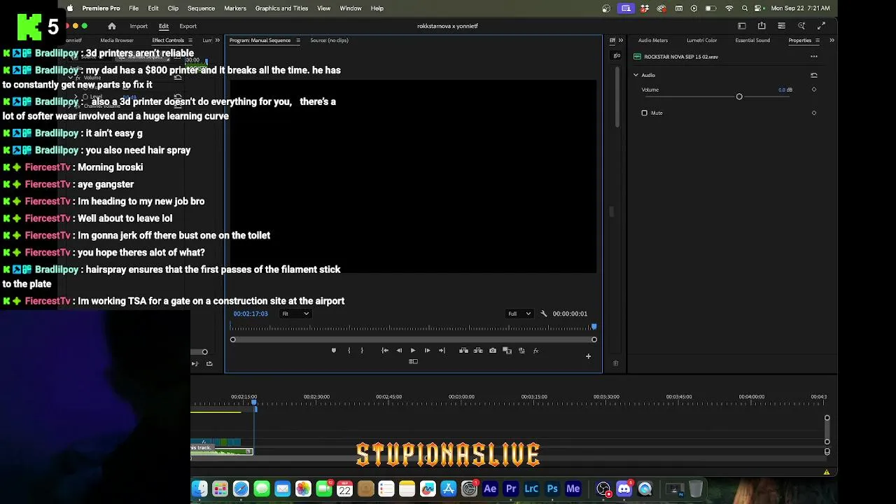Viewport: 896px width, 504px height.
Task: Open the Essential Sound panel tab
Action: pos(752,40)
